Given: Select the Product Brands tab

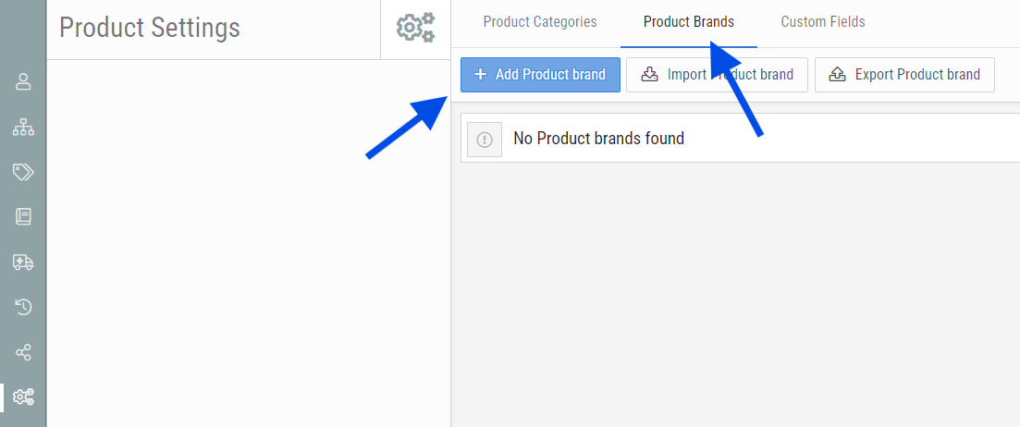Looking at the screenshot, I should (688, 22).
